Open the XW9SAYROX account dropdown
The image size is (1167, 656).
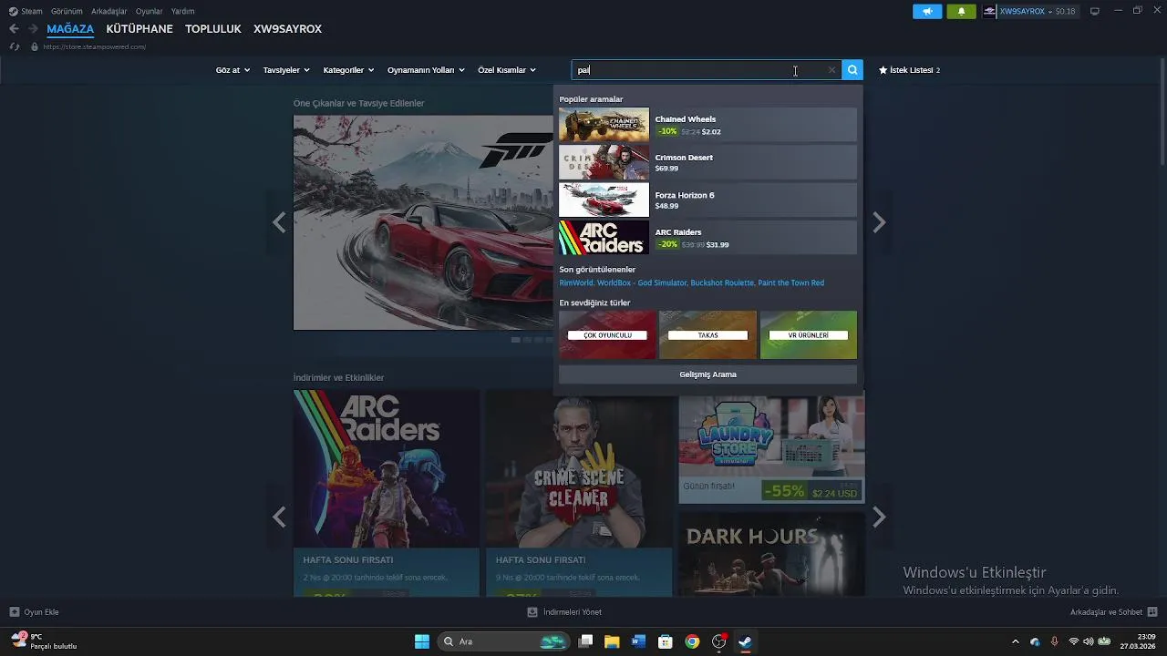(x=1029, y=12)
